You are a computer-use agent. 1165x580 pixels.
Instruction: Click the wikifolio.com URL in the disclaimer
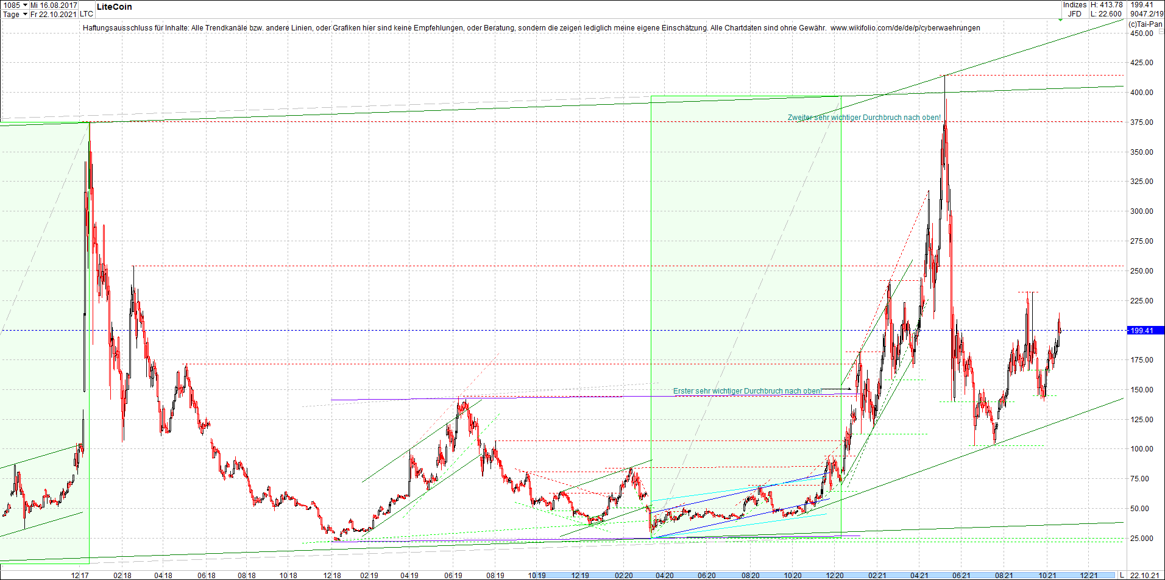point(905,28)
